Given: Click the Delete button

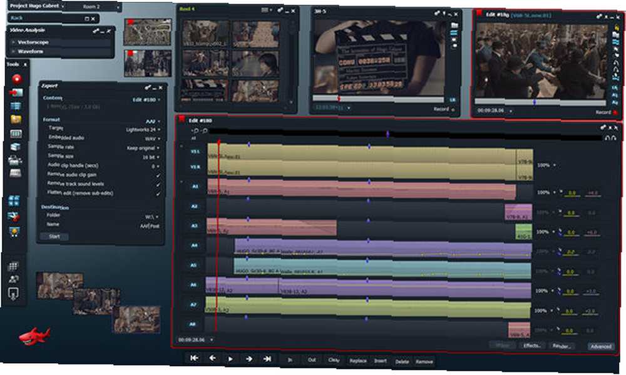Looking at the screenshot, I should tap(402, 362).
